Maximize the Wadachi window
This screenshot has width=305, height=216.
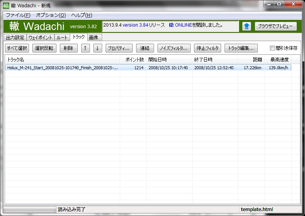[279, 4]
